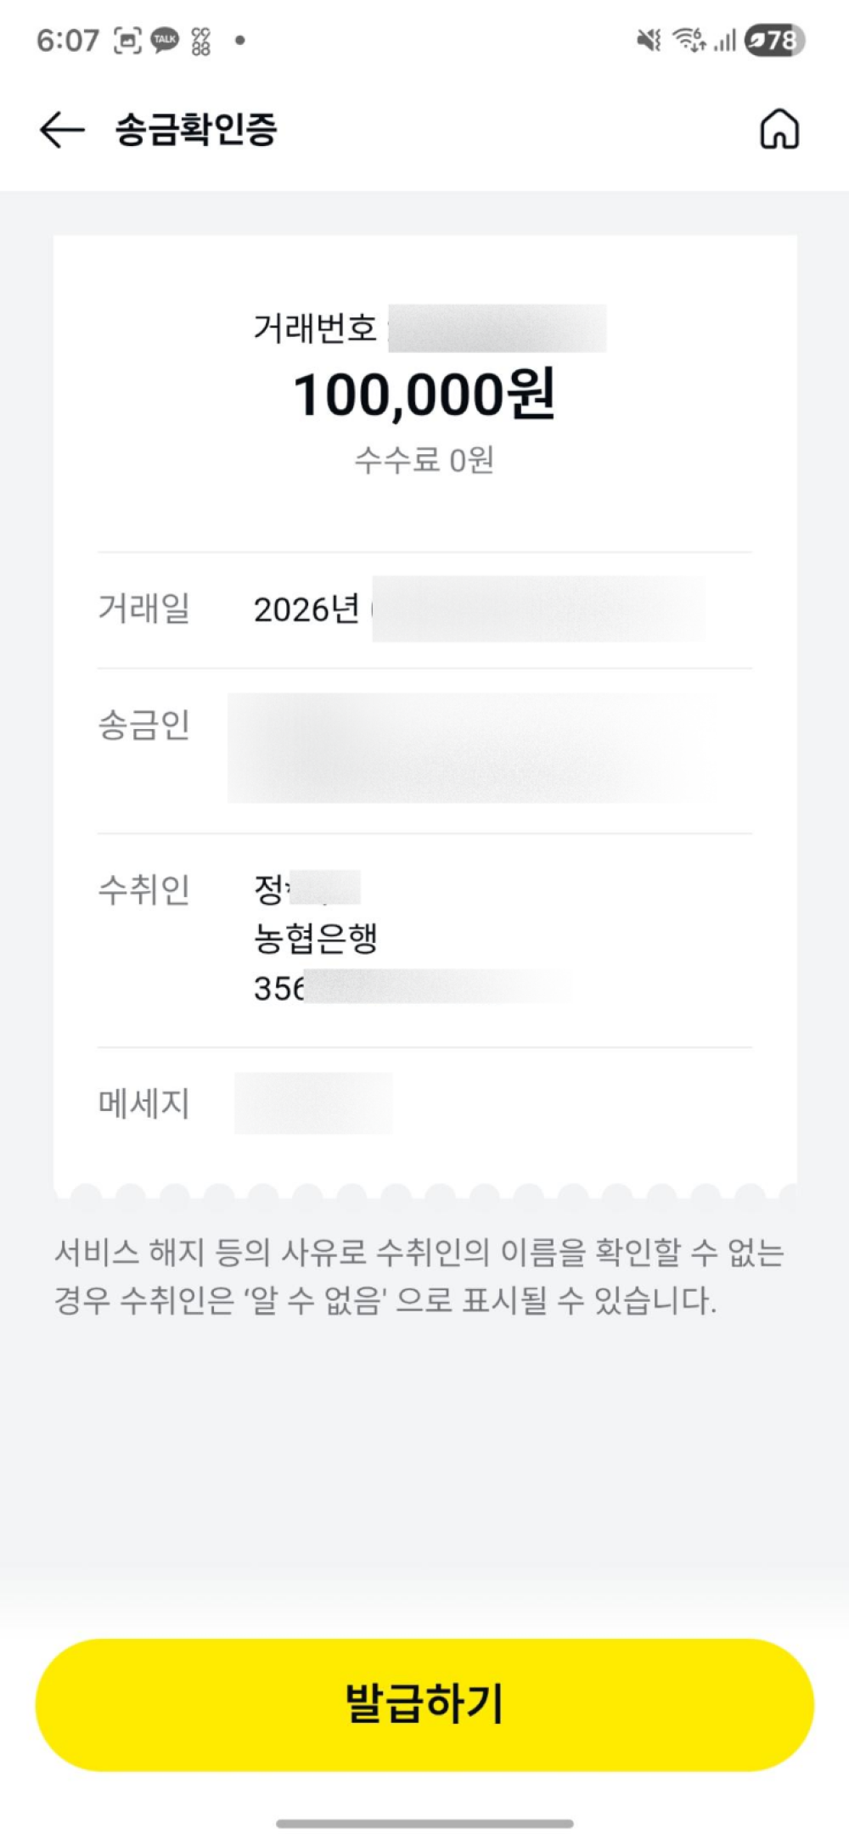Screen dimensions: 849x1840
Task: Go back using the left arrow
Action: [x=61, y=130]
